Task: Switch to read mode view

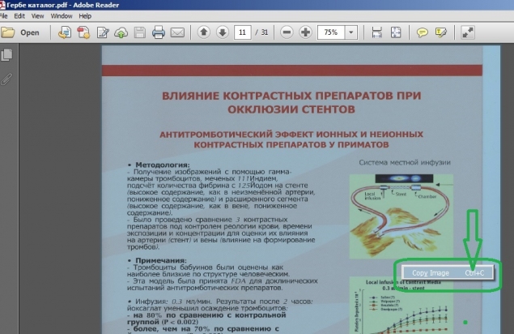Action: pyautogui.click(x=467, y=33)
